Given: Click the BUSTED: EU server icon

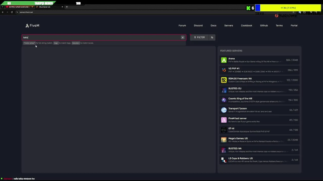Looking at the screenshot, I should tap(224, 90).
